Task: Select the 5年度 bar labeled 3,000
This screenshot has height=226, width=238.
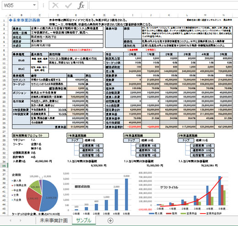Action: coord(126,194)
